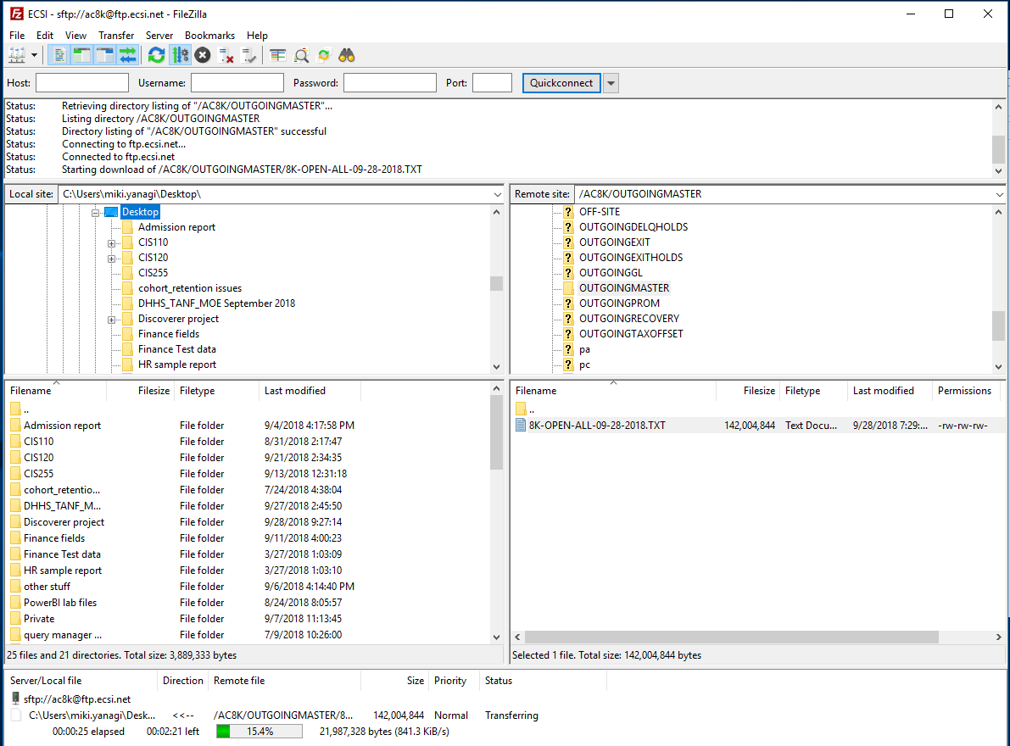The image size is (1010, 746).
Task: Toggle the message log display icon
Action: 59,56
